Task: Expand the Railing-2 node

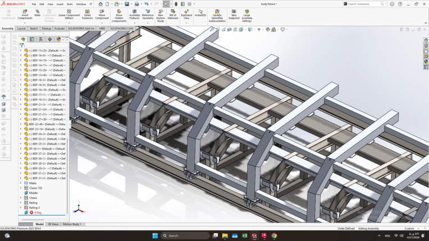Action: (x=21, y=208)
